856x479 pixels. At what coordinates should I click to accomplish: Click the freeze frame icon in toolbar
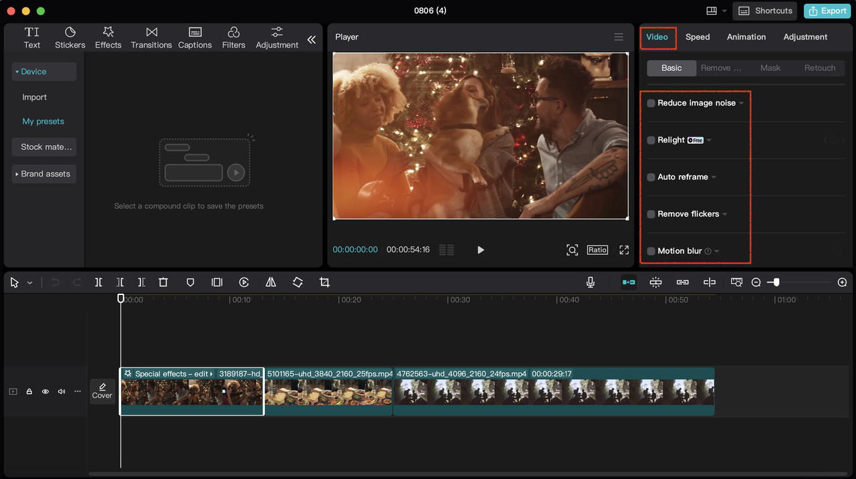(217, 282)
